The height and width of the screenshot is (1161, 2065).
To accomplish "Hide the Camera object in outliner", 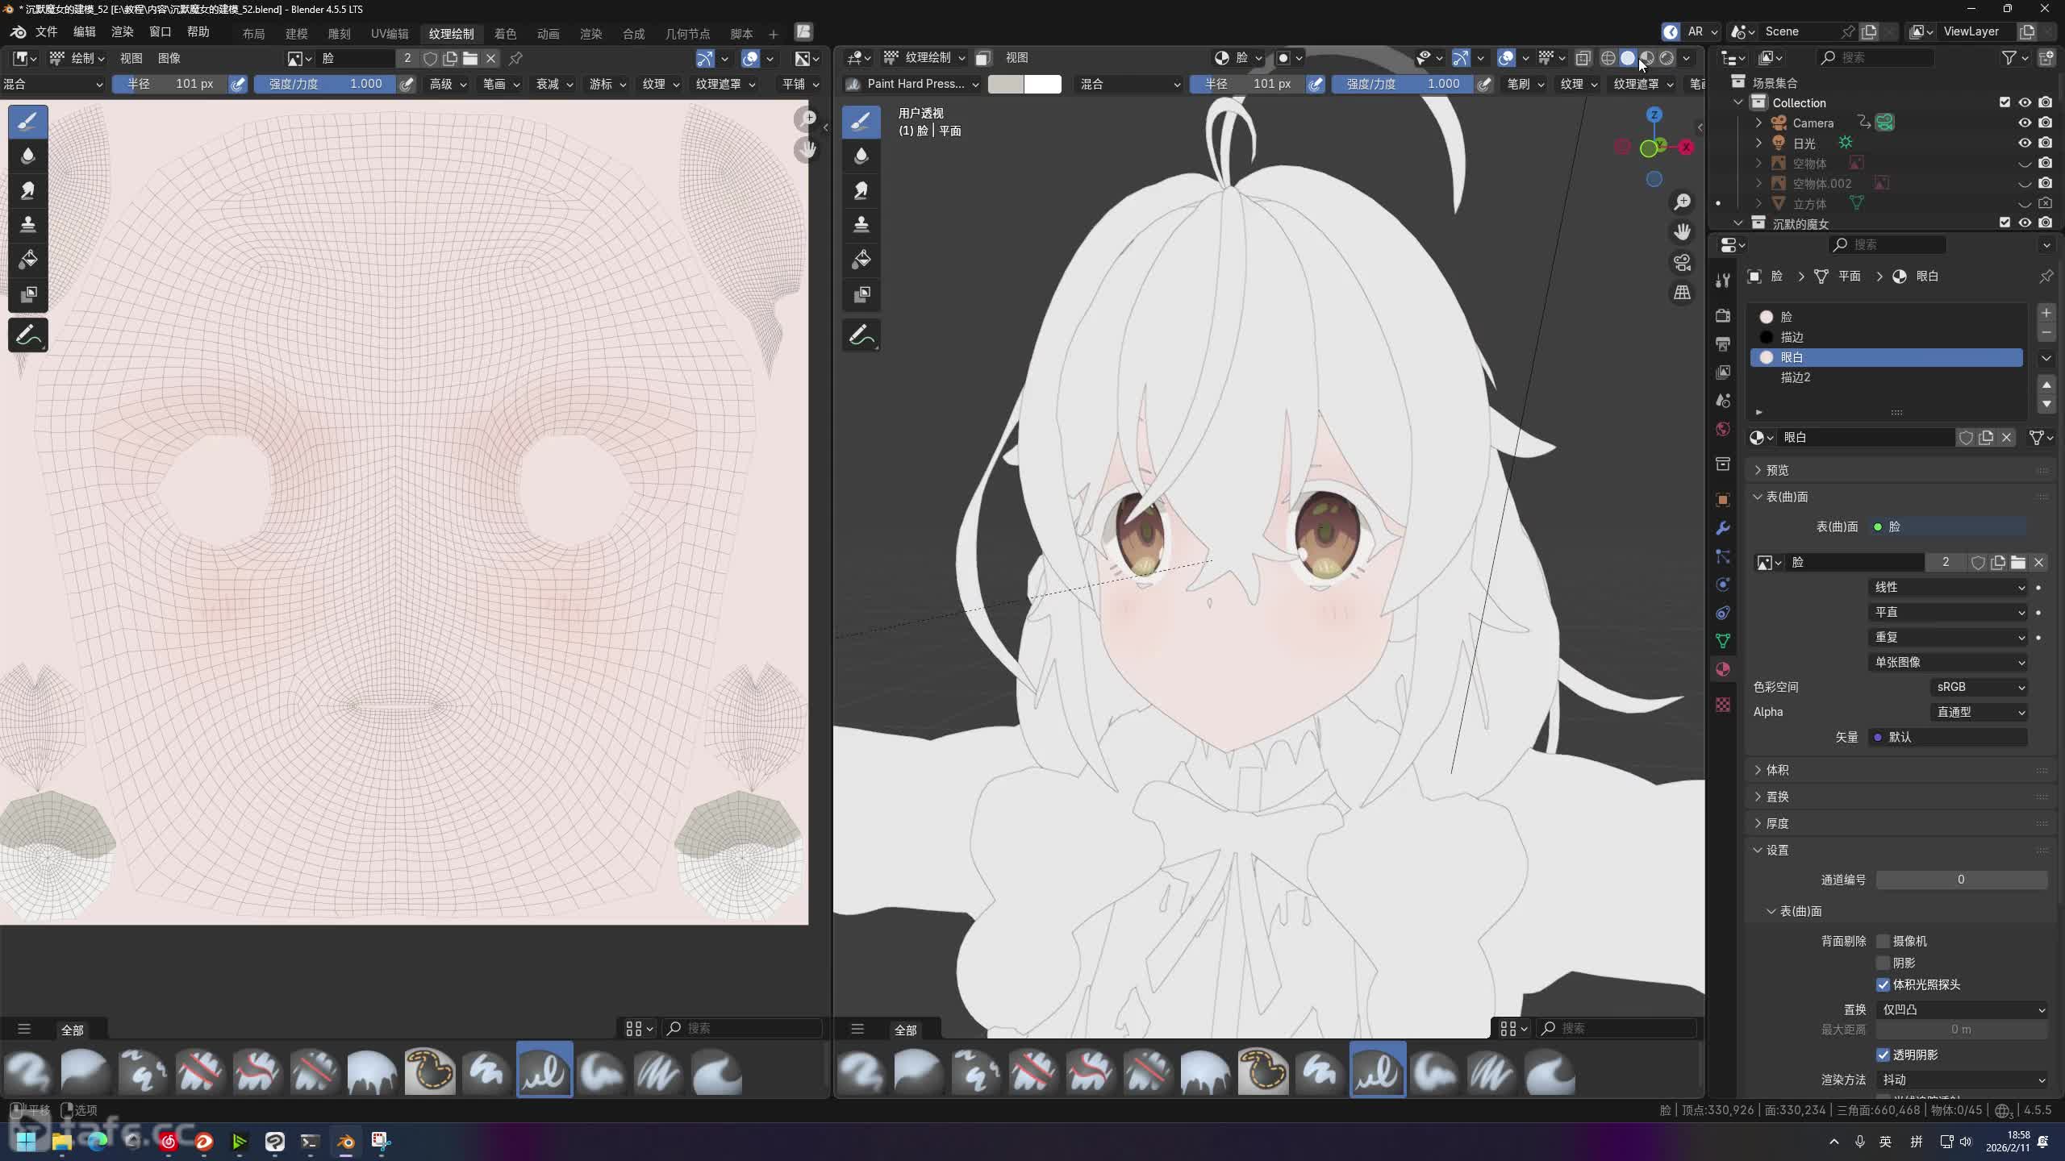I will [2025, 123].
